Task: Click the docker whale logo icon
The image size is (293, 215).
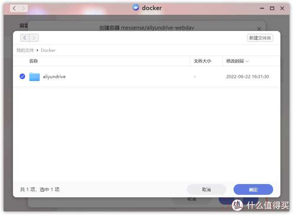Action: [136, 8]
